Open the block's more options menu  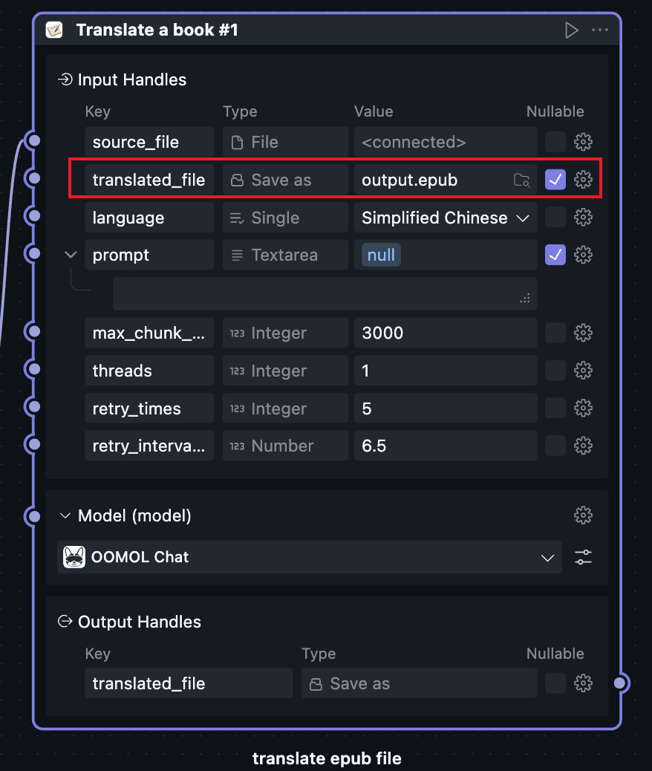click(x=599, y=30)
